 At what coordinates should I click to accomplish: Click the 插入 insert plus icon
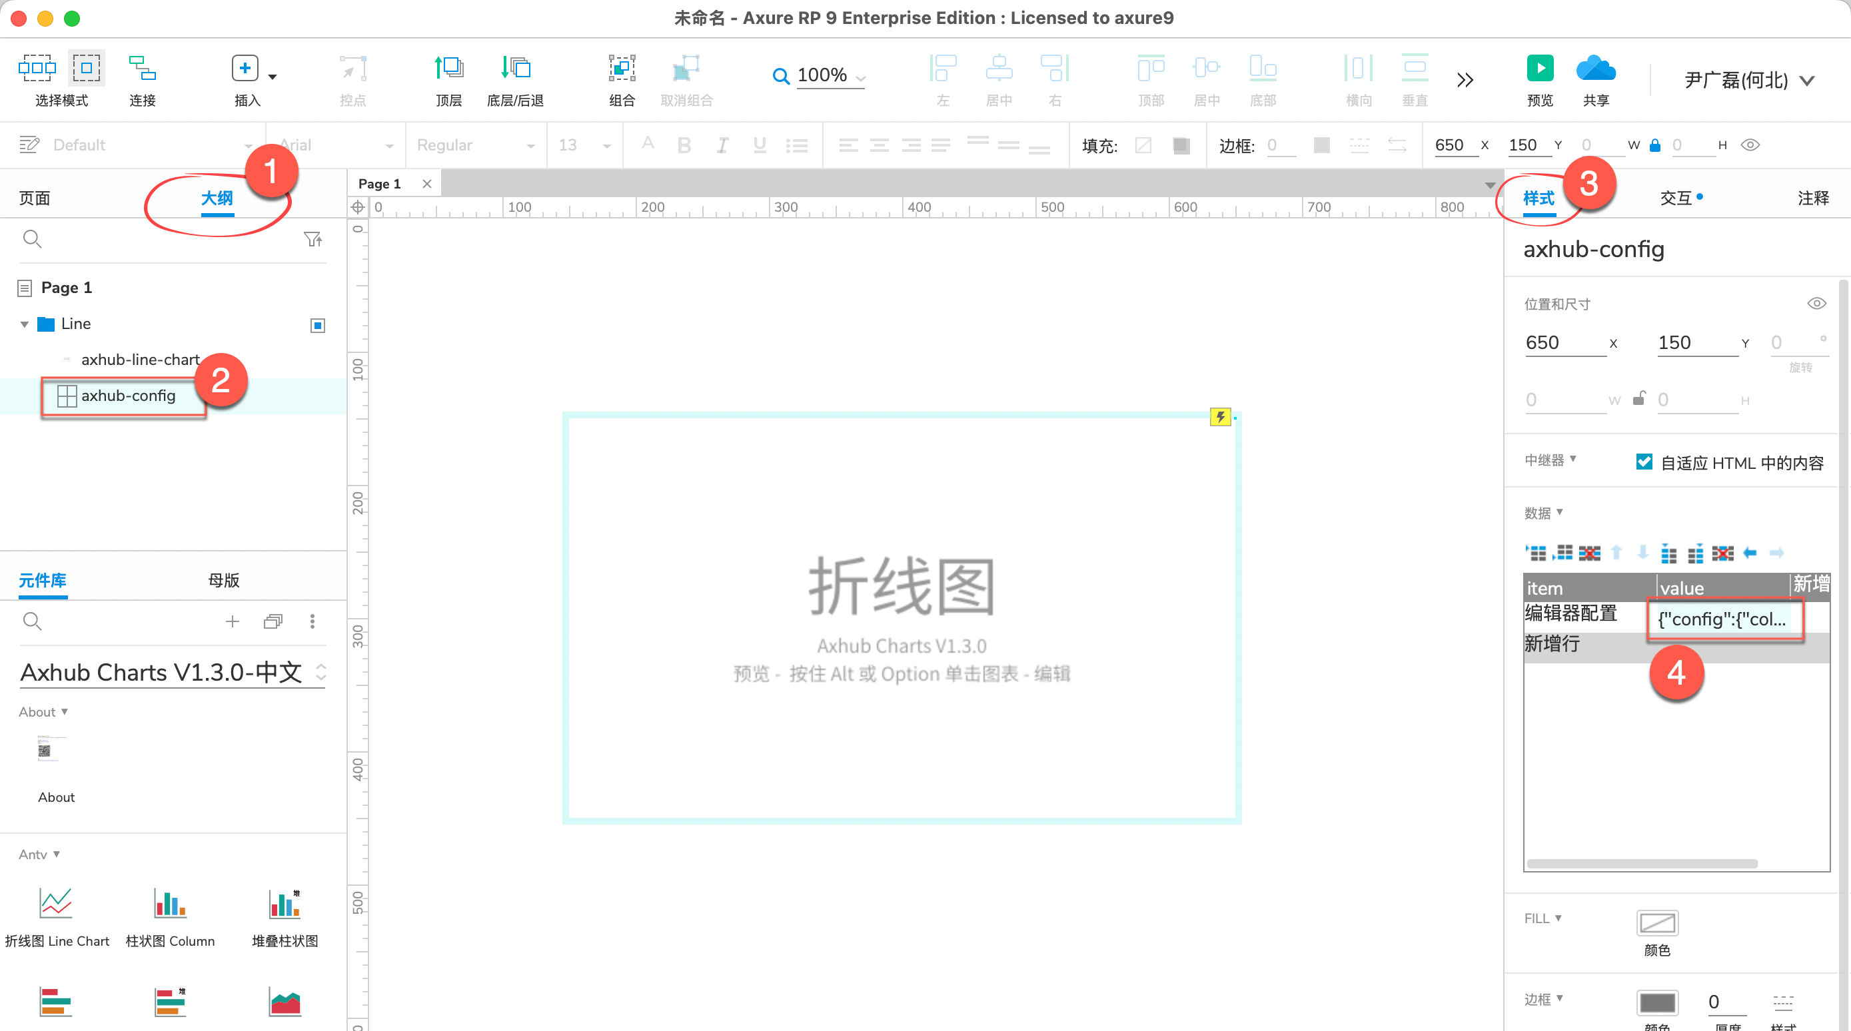pos(245,68)
